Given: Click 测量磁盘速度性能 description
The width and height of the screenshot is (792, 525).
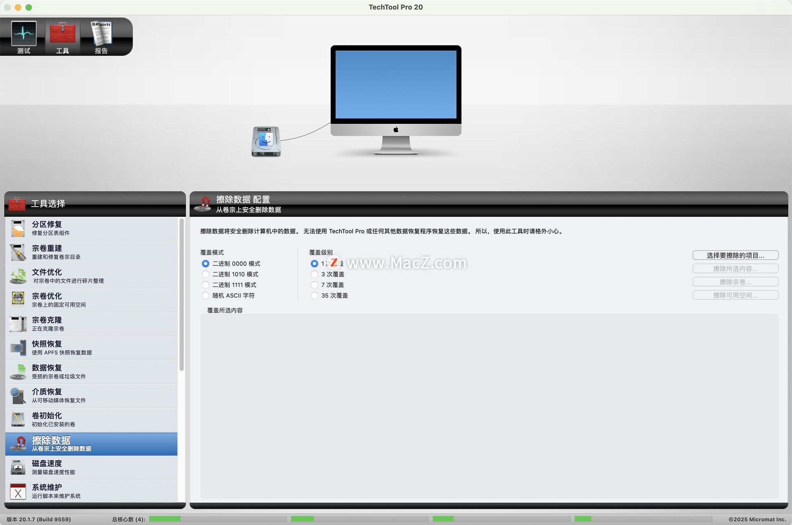Looking at the screenshot, I should [53, 472].
